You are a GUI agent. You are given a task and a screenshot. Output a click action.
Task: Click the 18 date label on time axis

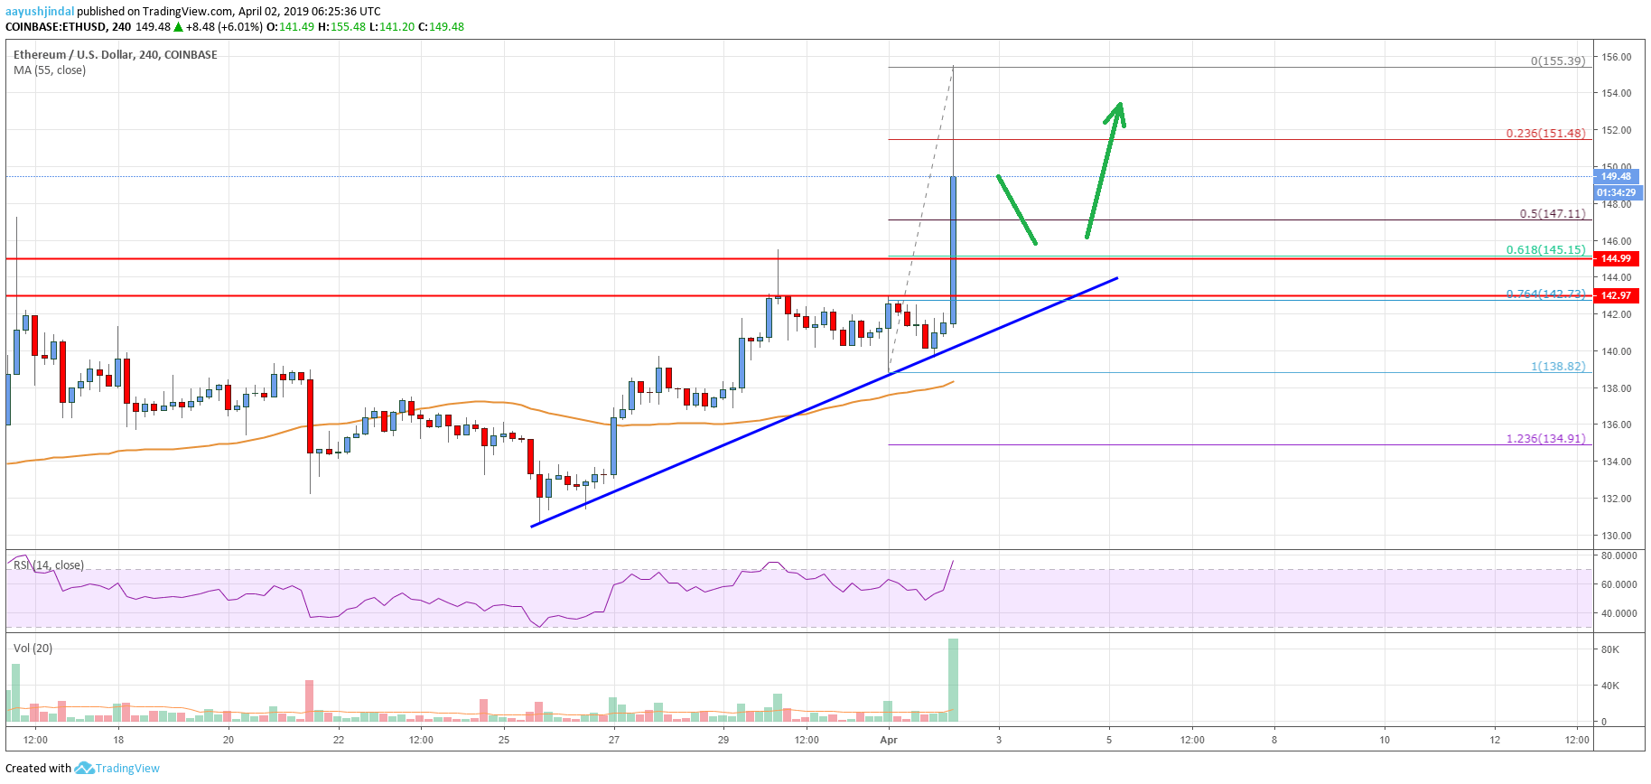pyautogui.click(x=118, y=741)
